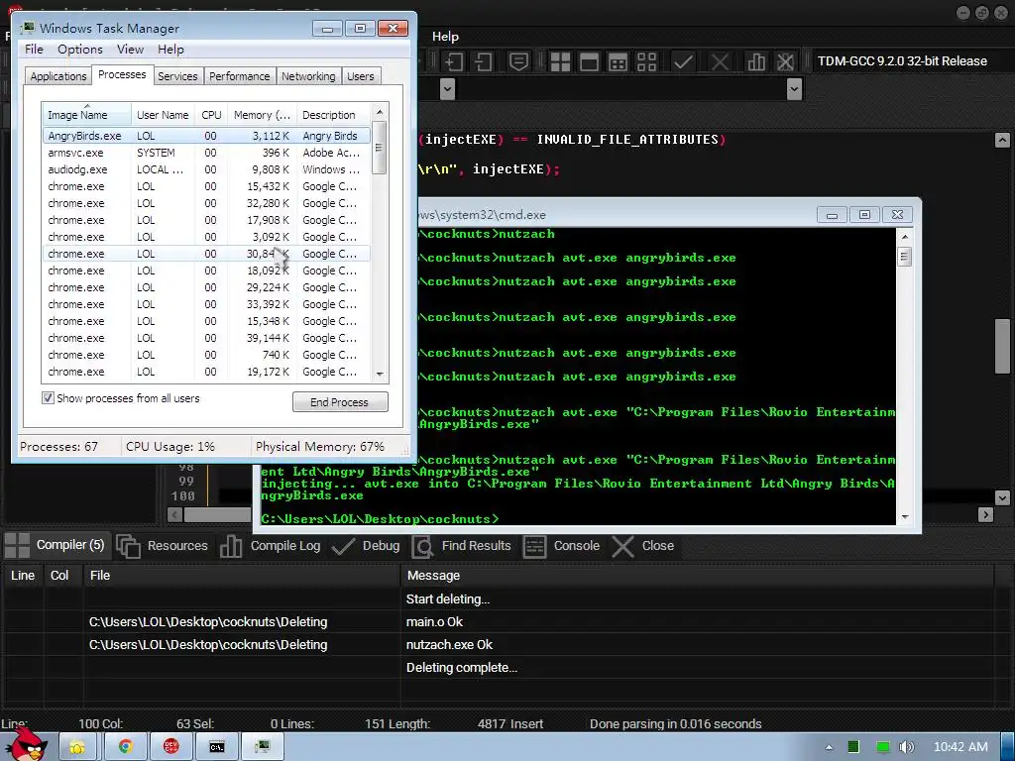Screen dimensions: 1015x761
Task: Switch to Dev-C++ via taskbar icon
Action: [x=170, y=747]
